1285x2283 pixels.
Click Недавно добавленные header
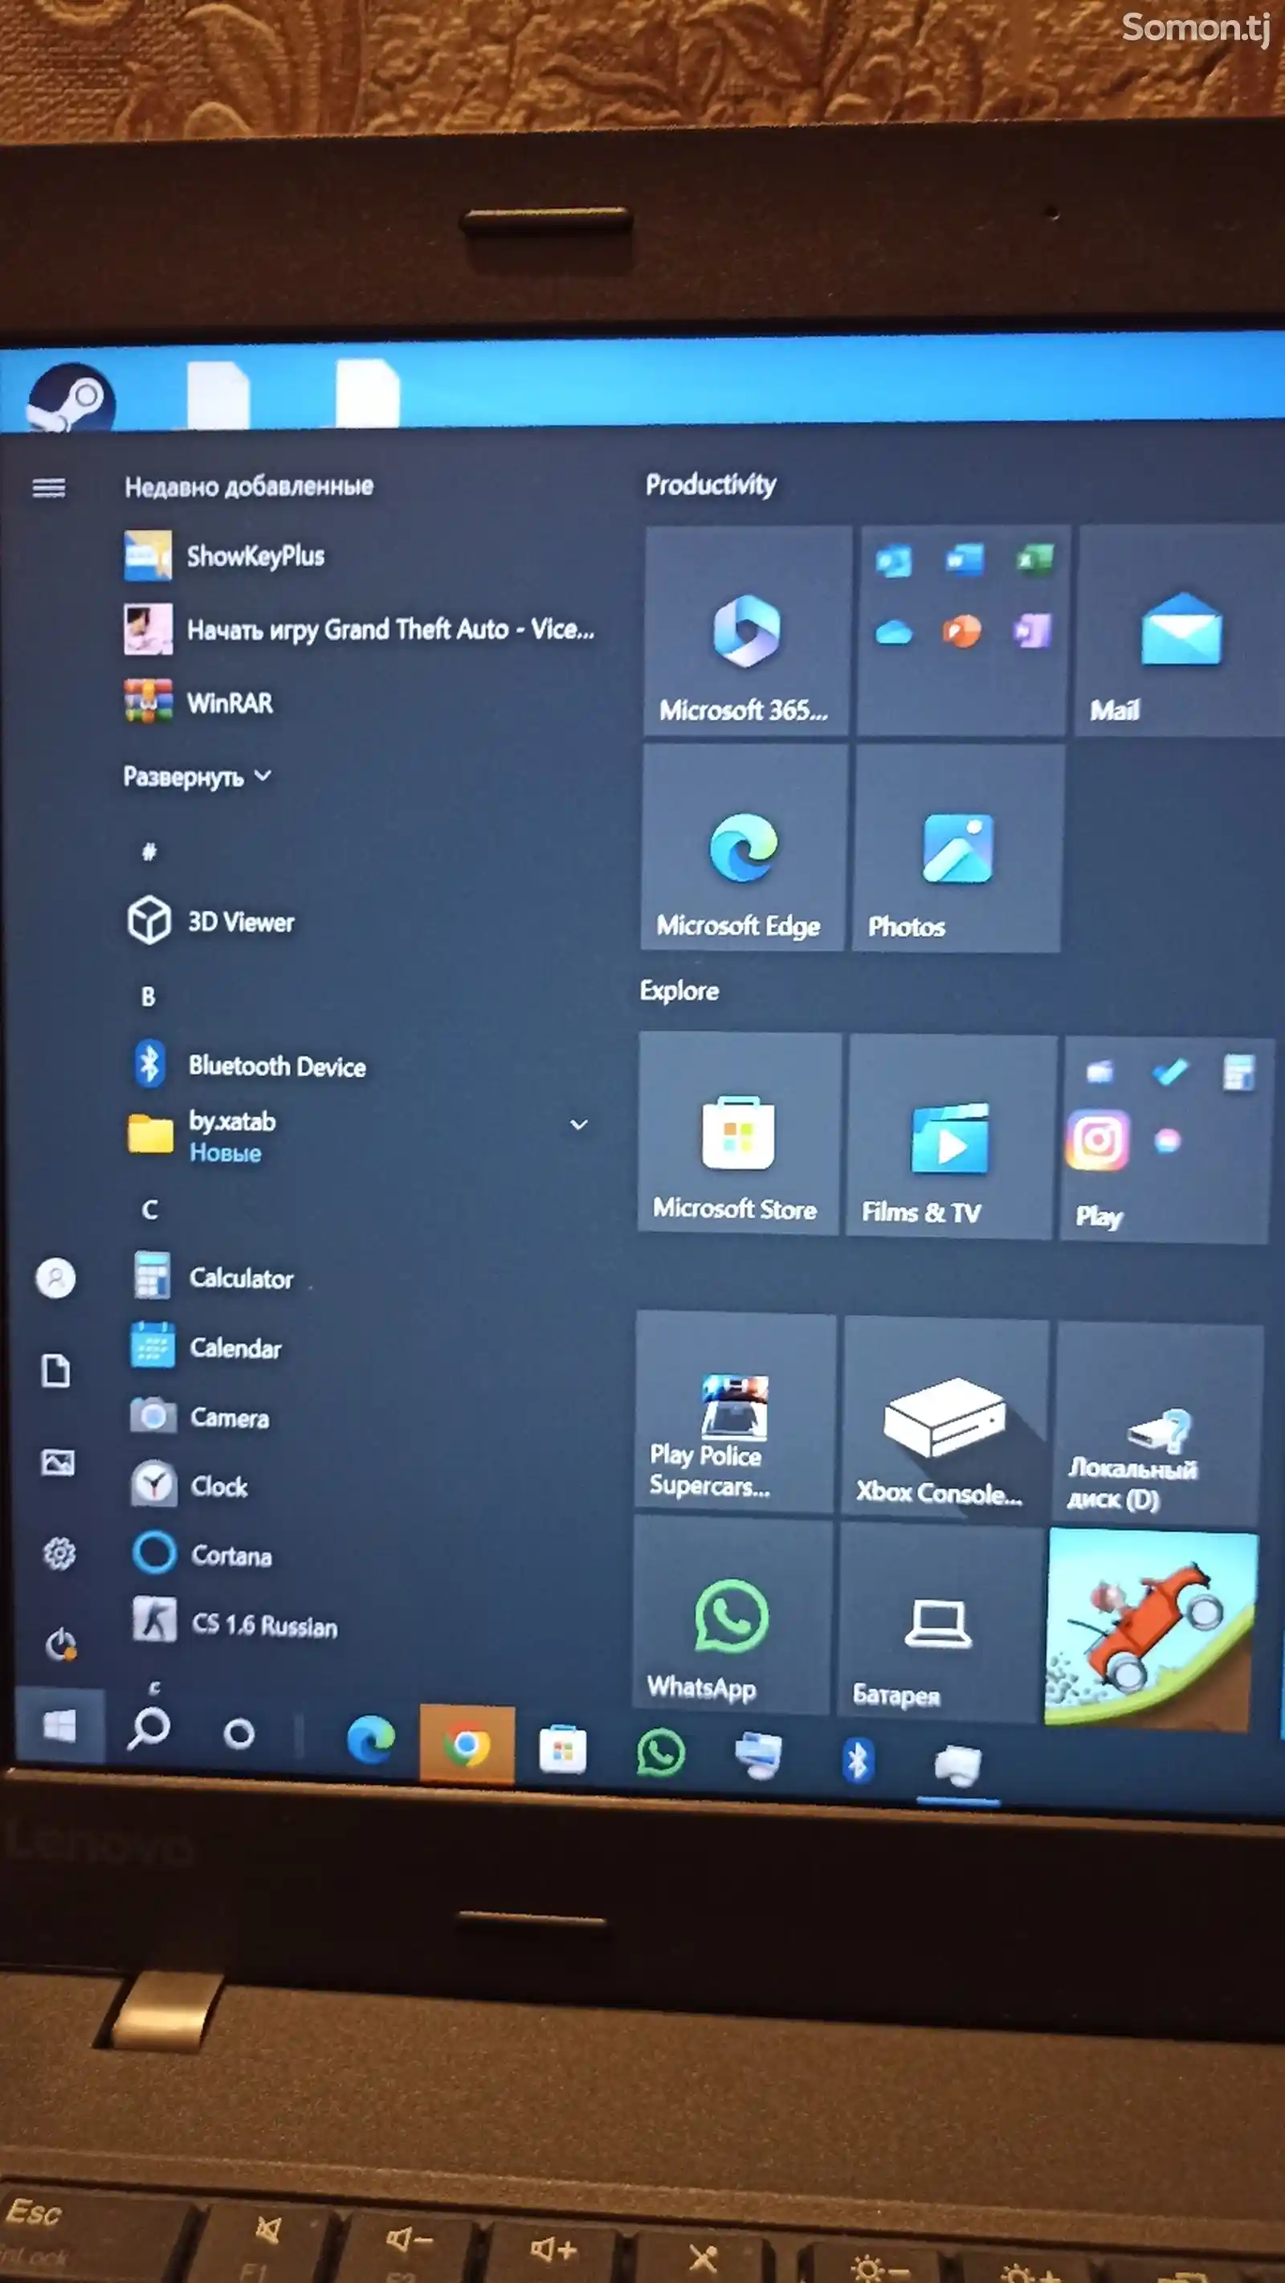pos(249,485)
